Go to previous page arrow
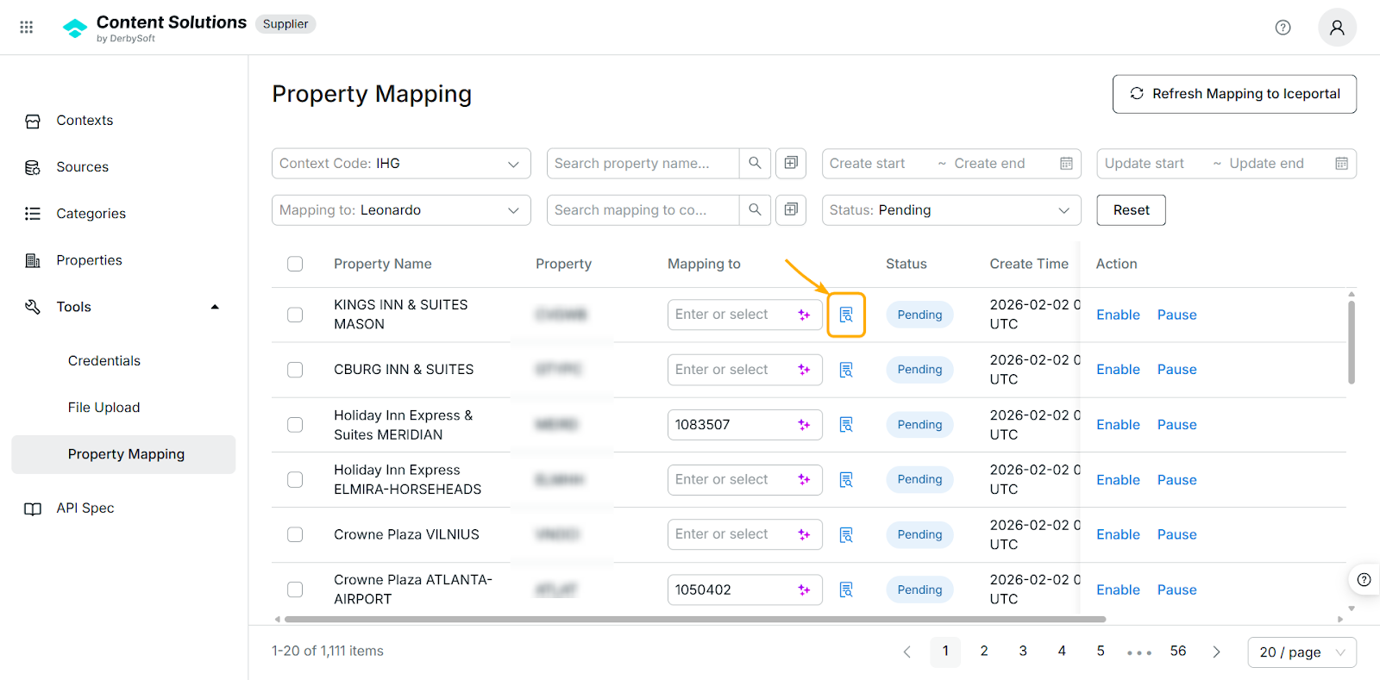Screen dimensions: 1380x680 click(906, 652)
